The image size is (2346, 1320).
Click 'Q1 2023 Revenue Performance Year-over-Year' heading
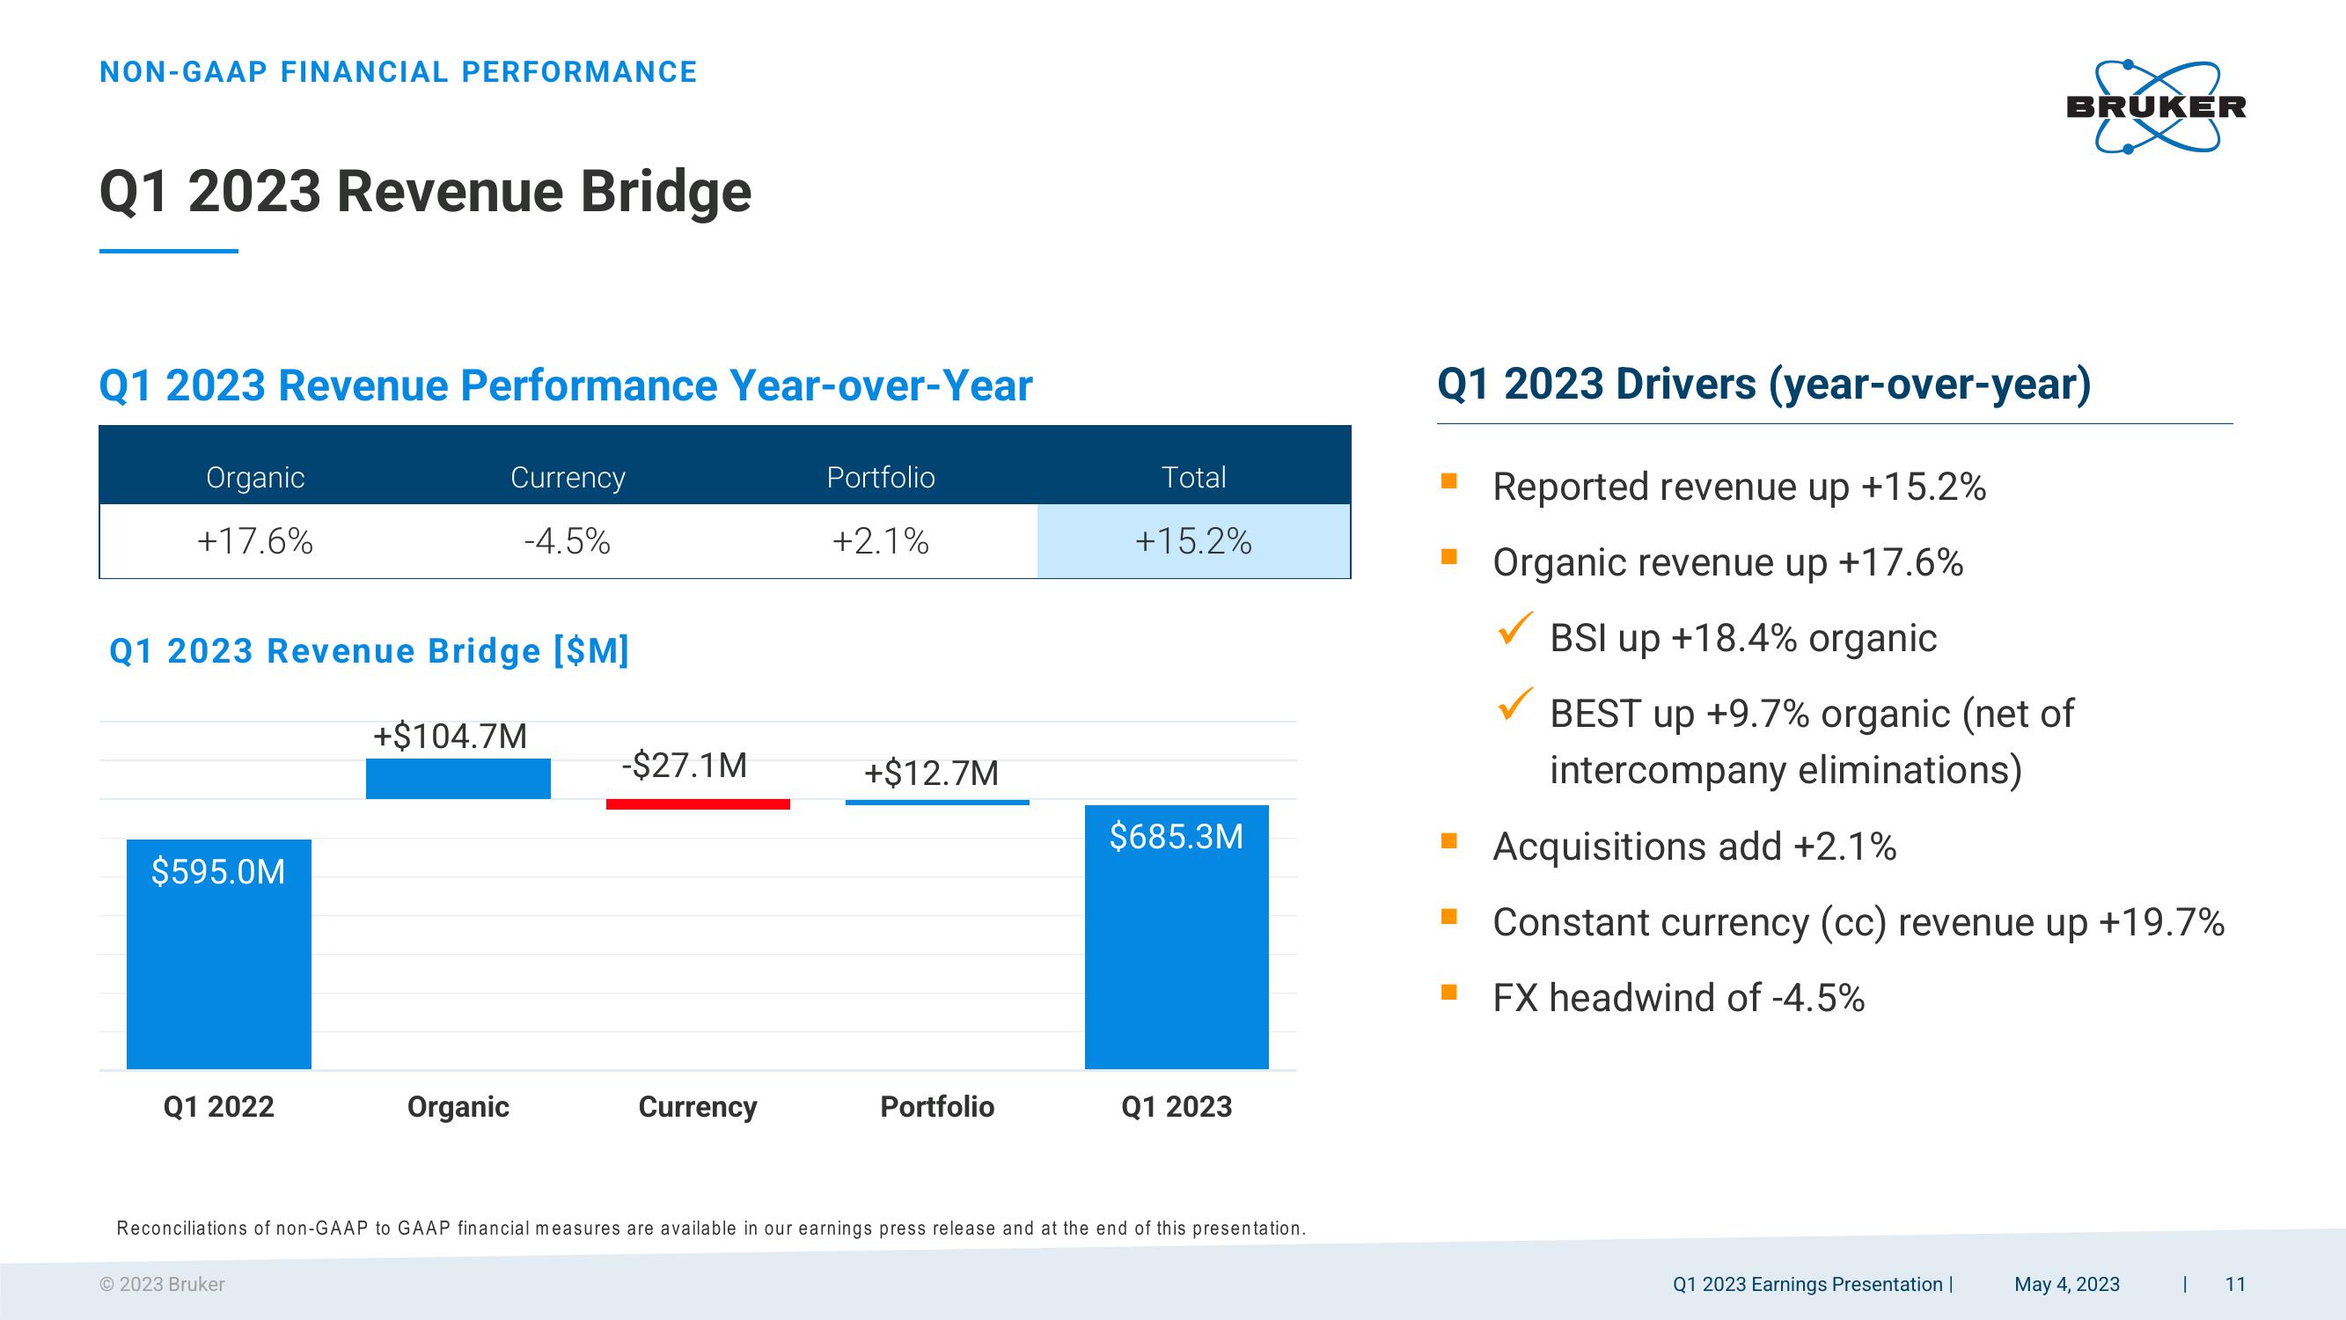point(566,385)
